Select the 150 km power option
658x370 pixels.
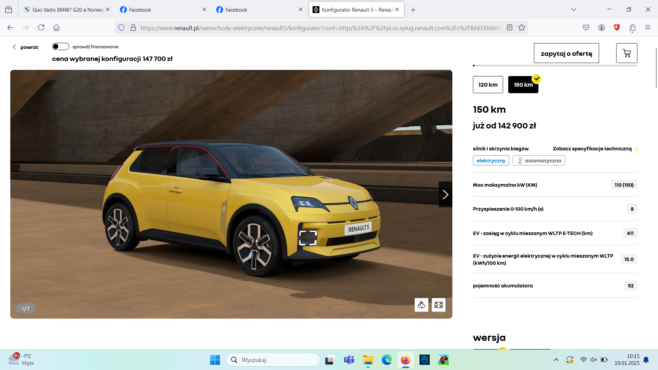tap(523, 85)
